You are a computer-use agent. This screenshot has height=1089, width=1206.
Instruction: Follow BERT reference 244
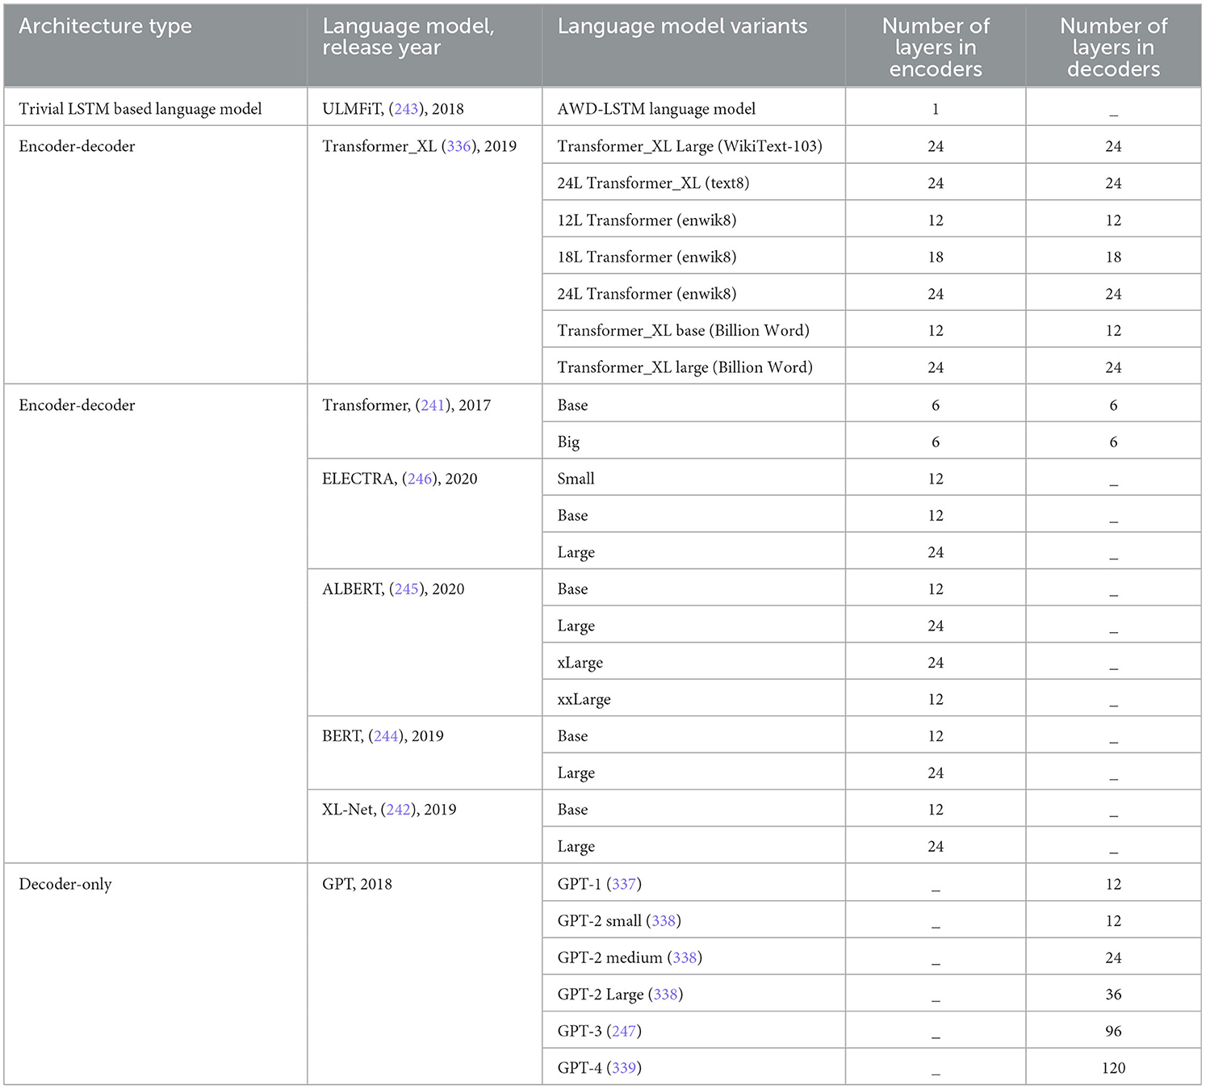(x=386, y=736)
